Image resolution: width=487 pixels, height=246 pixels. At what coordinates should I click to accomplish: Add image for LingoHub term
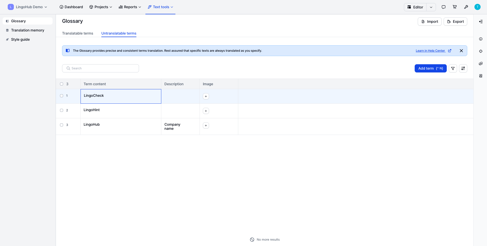(x=206, y=125)
